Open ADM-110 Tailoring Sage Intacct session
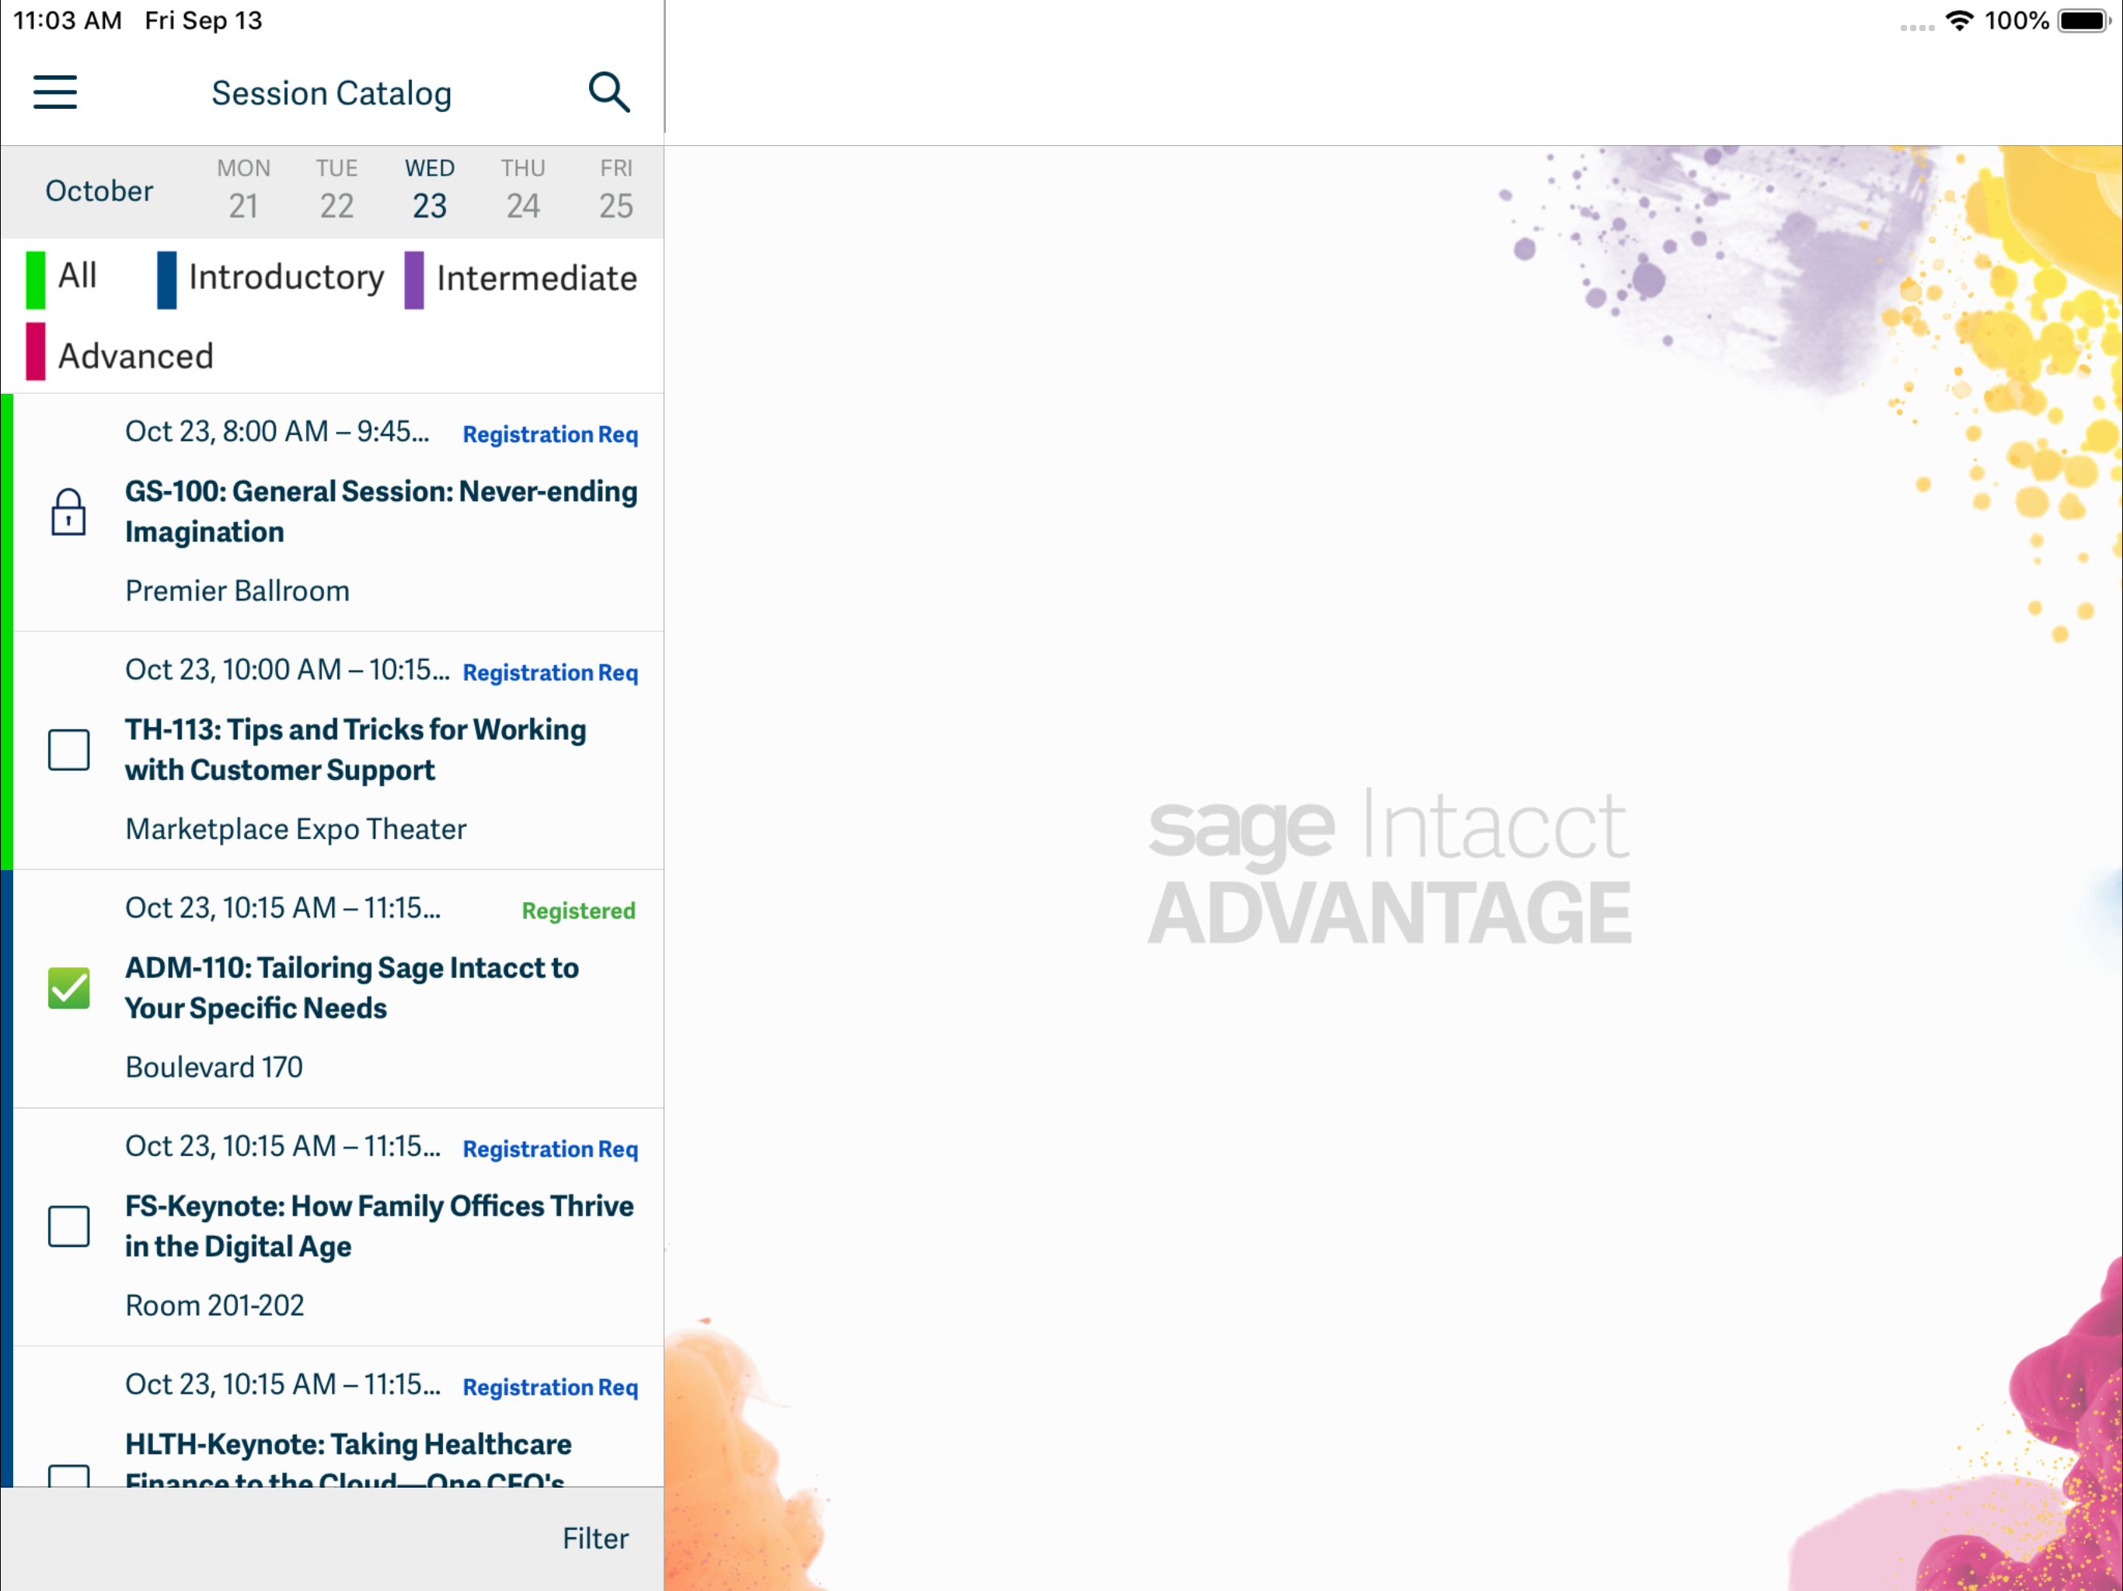2123x1591 pixels. (x=351, y=987)
